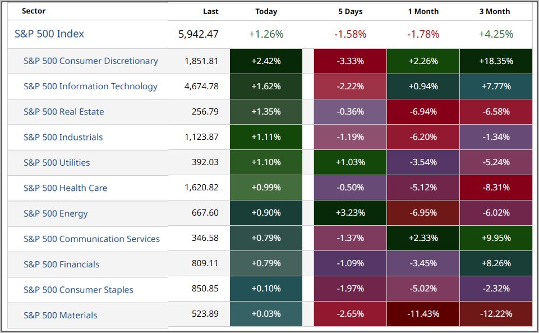Click the 5 Days column header

pyautogui.click(x=350, y=11)
